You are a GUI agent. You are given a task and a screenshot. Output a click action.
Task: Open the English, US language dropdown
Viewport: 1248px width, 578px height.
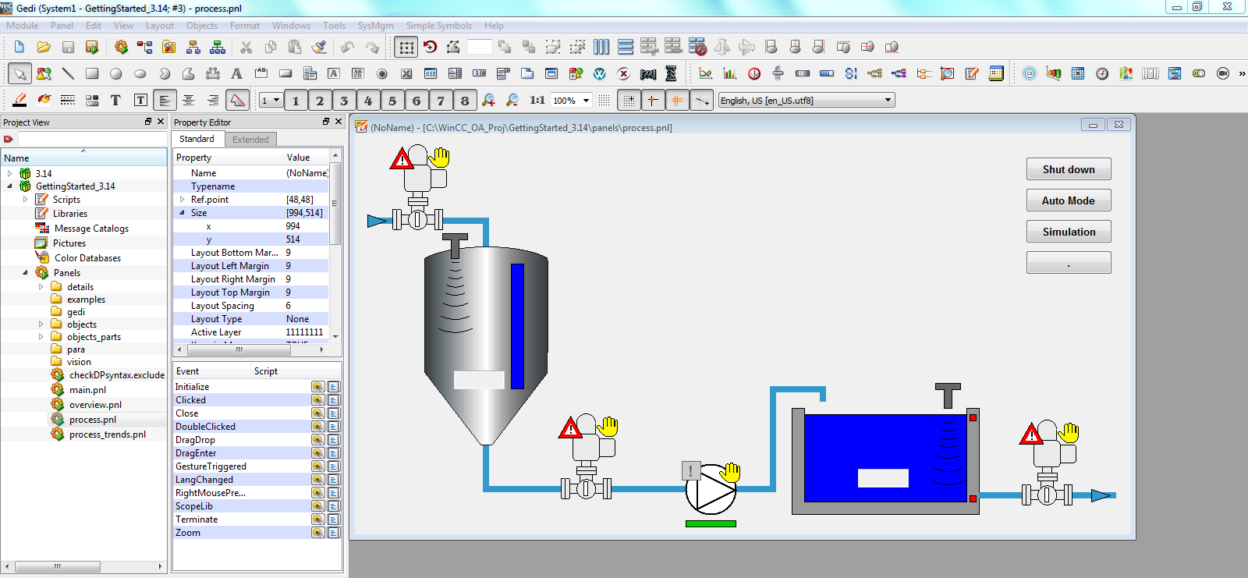(x=888, y=101)
